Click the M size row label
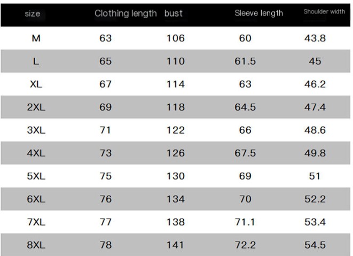This screenshot has width=353, height=256. click(36, 38)
